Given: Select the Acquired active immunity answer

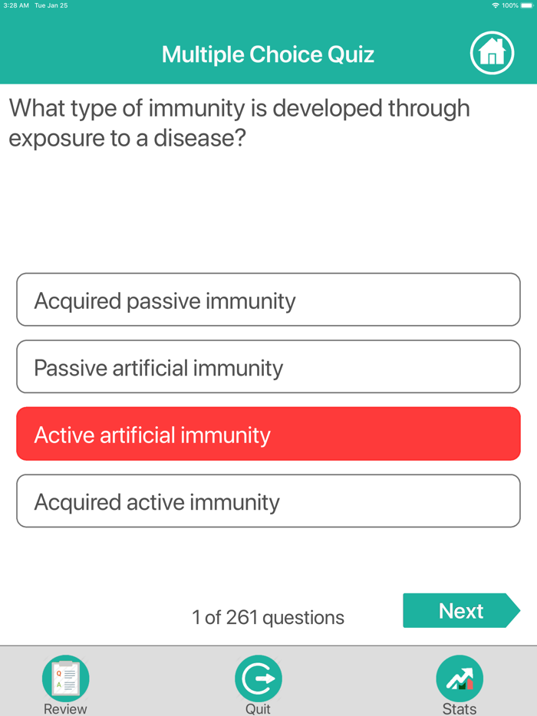Looking at the screenshot, I should 268,501.
